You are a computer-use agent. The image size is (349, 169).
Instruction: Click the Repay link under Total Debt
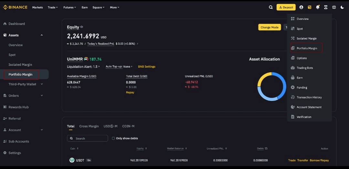(130, 92)
